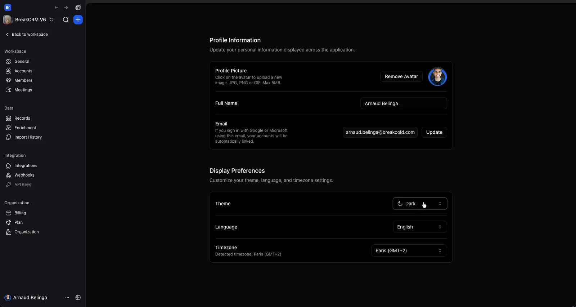This screenshot has height=307, width=576.
Task: Open the Language dropdown showing English
Action: 420,227
